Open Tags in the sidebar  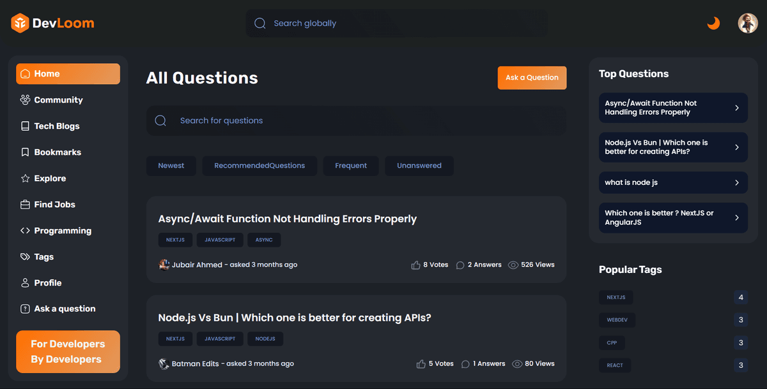point(43,257)
